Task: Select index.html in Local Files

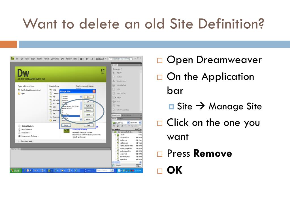Action: point(123,160)
